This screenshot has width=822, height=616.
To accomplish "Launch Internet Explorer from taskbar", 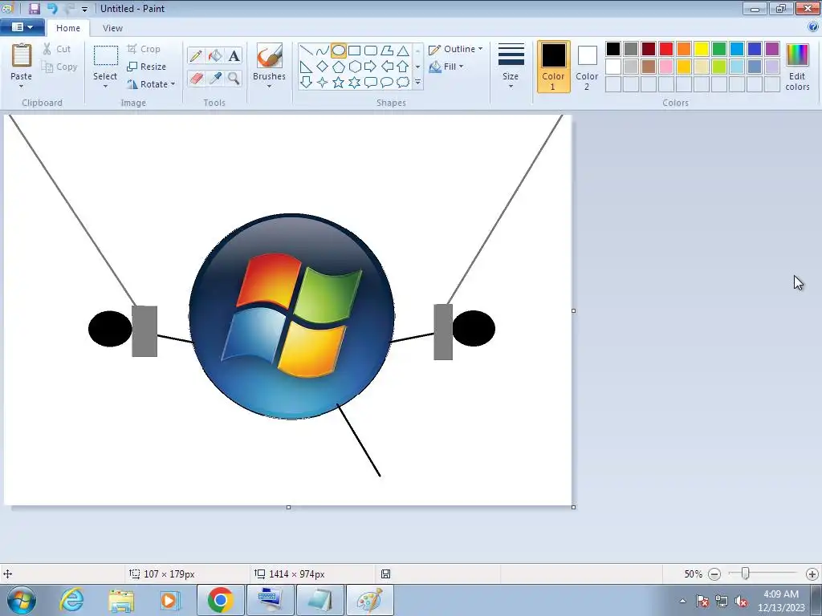I will click(71, 600).
